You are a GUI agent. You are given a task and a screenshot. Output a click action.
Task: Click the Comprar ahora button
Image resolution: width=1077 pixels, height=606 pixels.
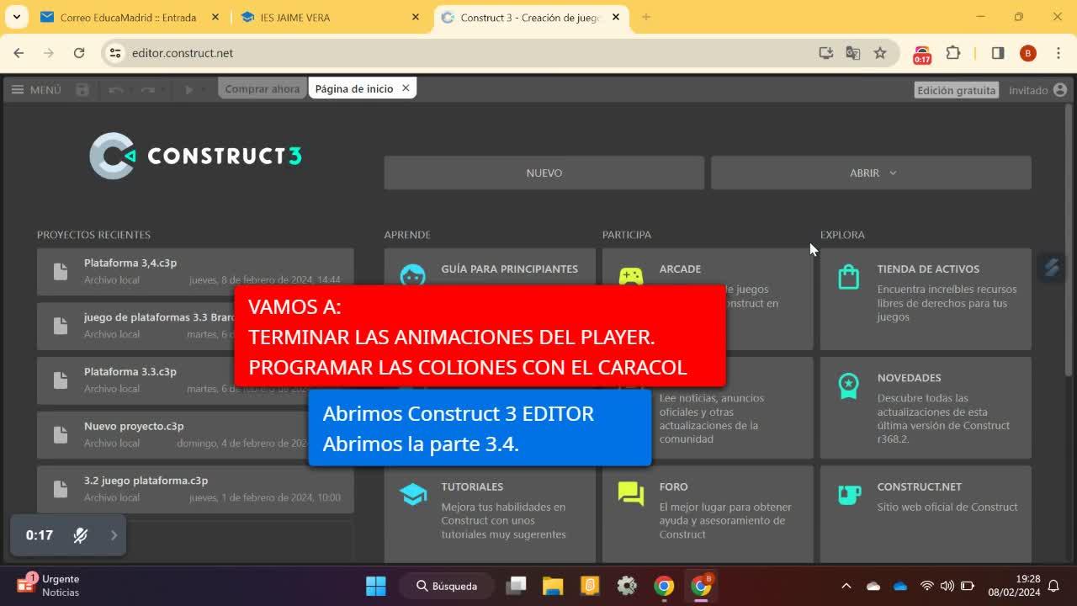[x=263, y=88]
